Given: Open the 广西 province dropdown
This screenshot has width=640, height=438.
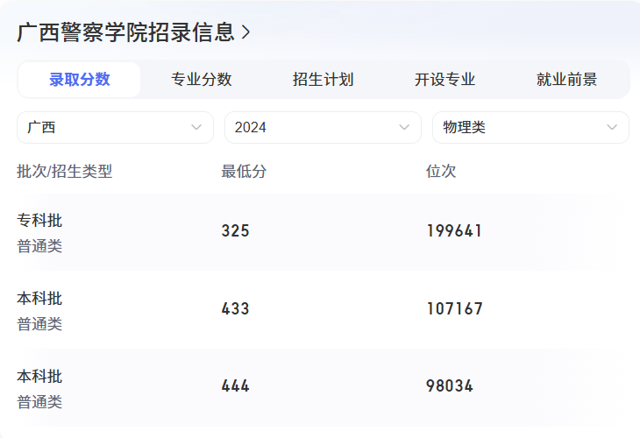Looking at the screenshot, I should pos(115,127).
